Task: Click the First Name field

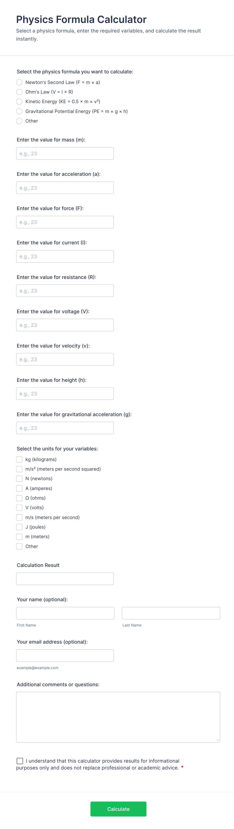Action: [65, 613]
